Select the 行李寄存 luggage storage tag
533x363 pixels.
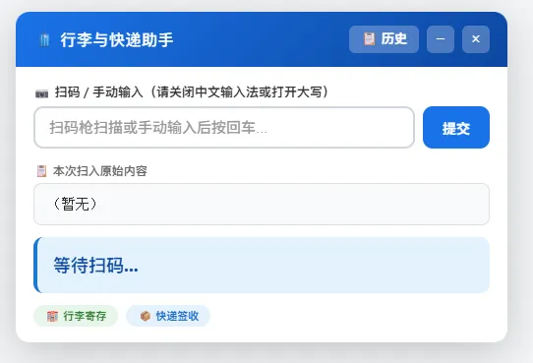click(x=76, y=316)
